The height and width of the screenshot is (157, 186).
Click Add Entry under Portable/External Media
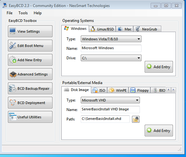(159, 130)
